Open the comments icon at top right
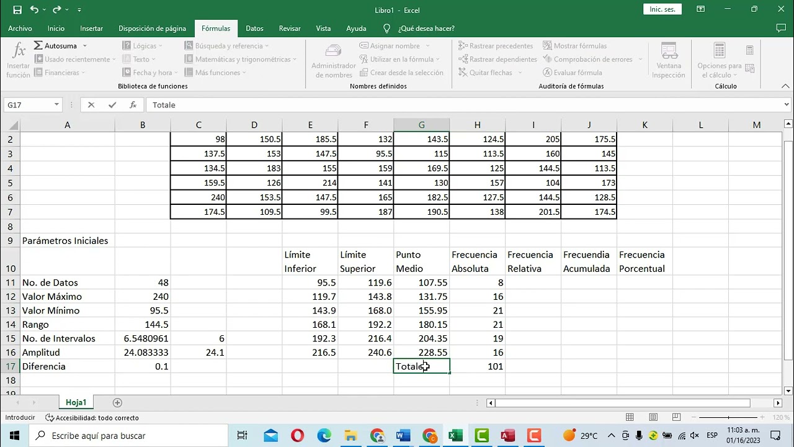The width and height of the screenshot is (794, 447). pyautogui.click(x=781, y=28)
